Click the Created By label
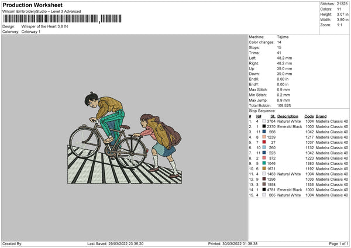 click(12, 244)
